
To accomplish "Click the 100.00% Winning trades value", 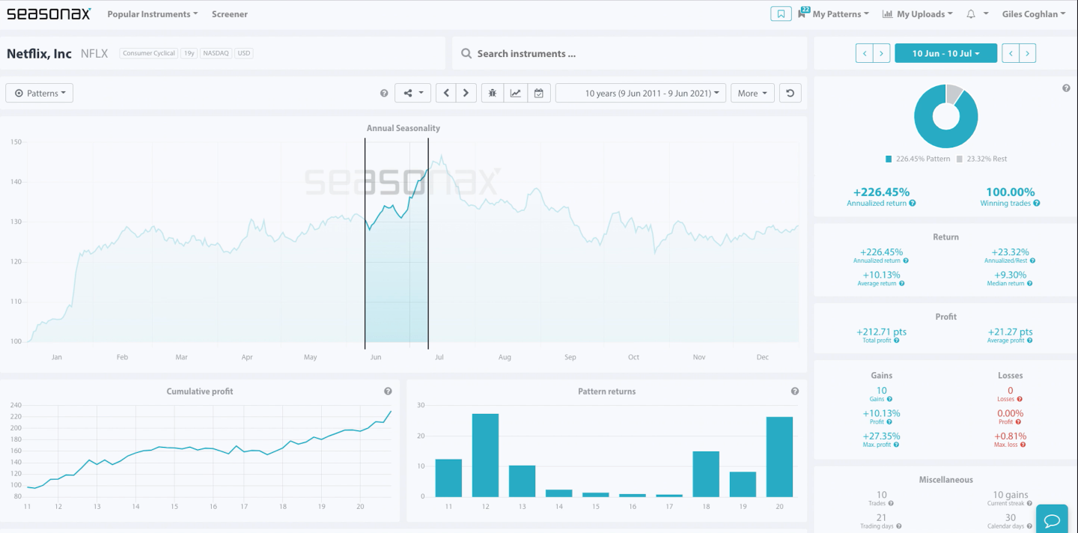I will [x=1010, y=192].
